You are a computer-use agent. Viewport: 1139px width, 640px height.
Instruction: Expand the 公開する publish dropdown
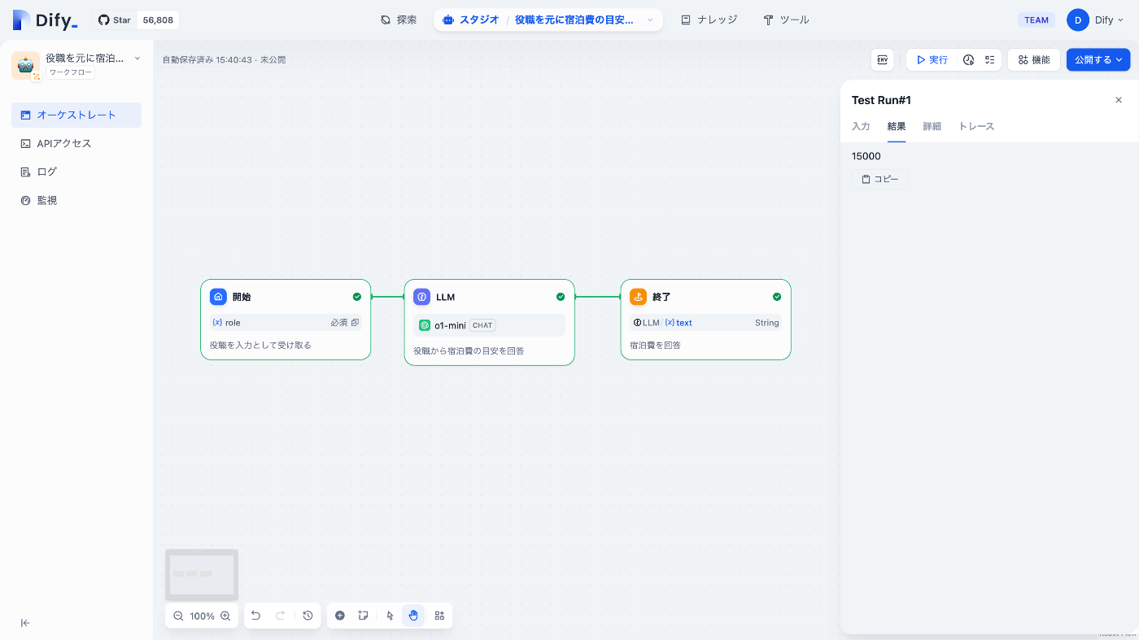tap(1098, 59)
